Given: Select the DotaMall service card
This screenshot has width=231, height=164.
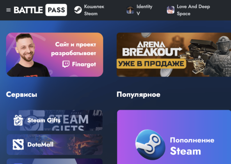Looking at the screenshot, I should tap(55, 144).
